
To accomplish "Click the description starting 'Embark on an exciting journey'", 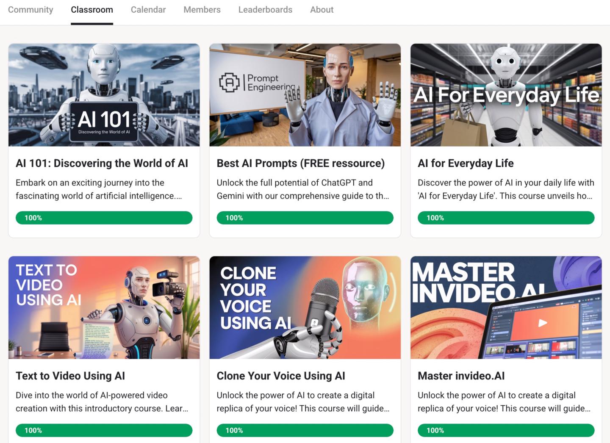I will point(99,189).
